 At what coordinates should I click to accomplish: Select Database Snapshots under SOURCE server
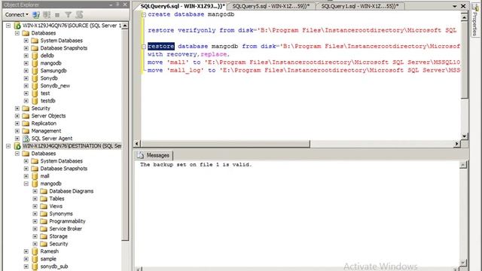click(x=64, y=48)
